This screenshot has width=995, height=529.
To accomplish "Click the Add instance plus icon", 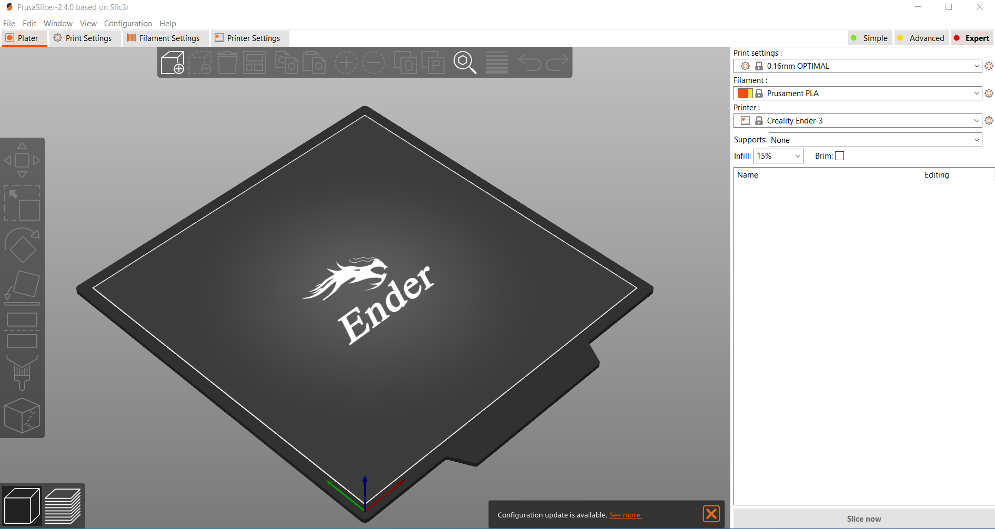I will tap(346, 63).
